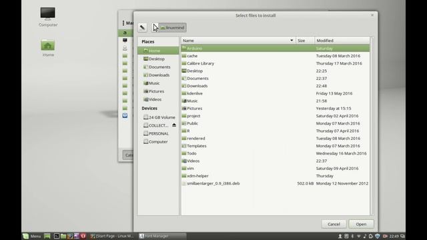The image size is (427, 240).
Task: Open Pictures in the Places sidebar
Action: click(158, 91)
